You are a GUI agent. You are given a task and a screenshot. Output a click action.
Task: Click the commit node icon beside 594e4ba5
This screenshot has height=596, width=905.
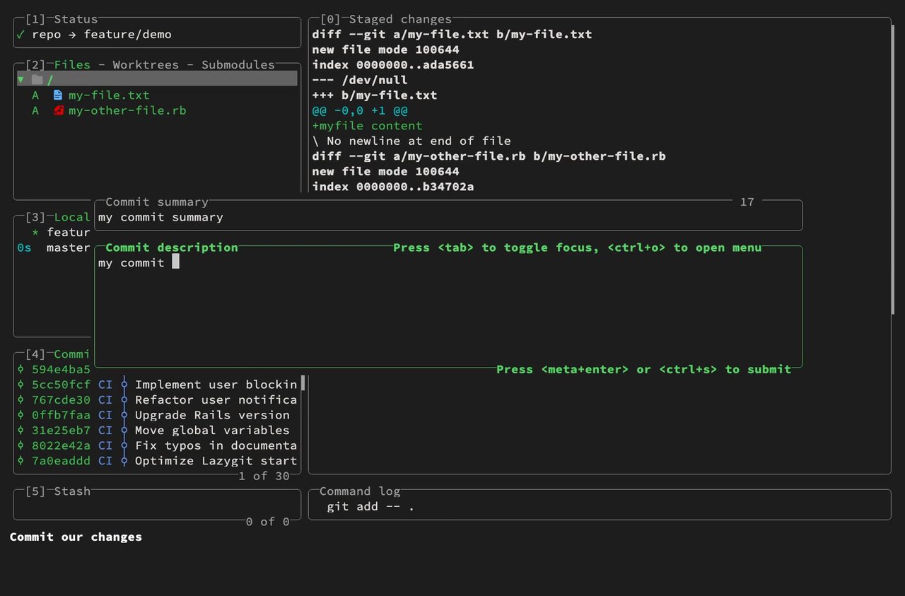point(21,369)
